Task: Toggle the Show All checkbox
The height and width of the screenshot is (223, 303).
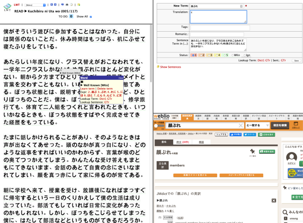Action: [x=91, y=17]
